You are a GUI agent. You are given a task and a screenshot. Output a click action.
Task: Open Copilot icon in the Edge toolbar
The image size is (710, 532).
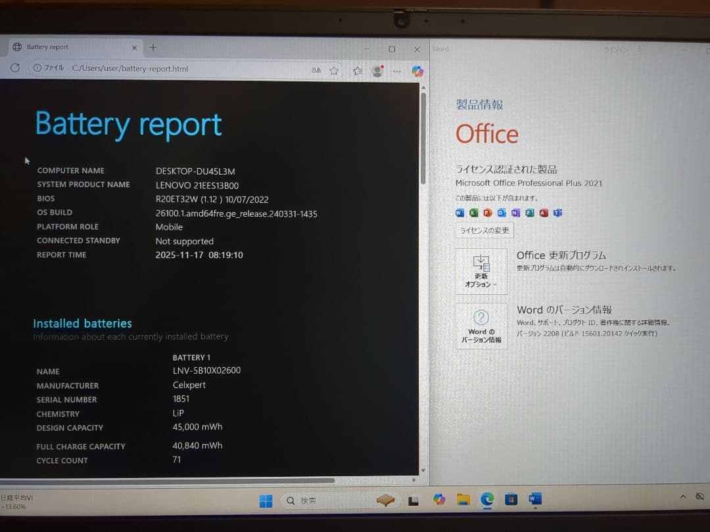click(x=417, y=72)
